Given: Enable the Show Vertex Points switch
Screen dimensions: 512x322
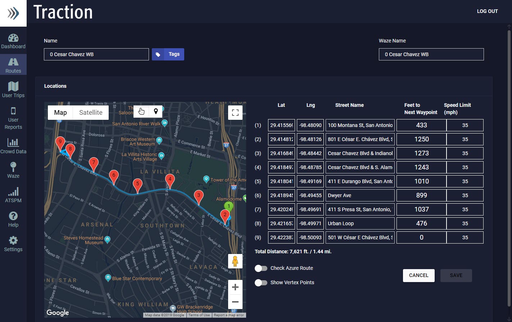Looking at the screenshot, I should coord(261,283).
